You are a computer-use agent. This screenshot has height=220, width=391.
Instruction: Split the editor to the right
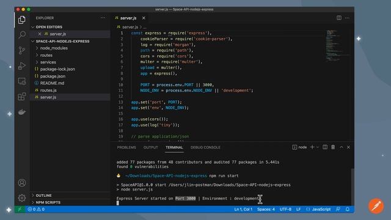(339, 18)
